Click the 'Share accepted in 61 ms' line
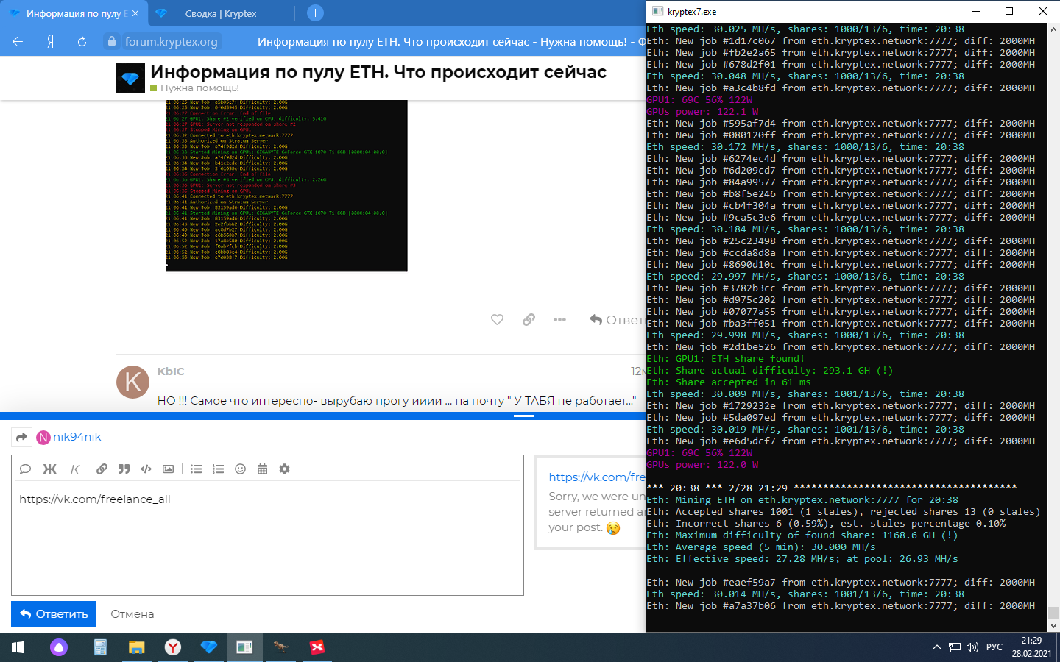 click(x=729, y=382)
